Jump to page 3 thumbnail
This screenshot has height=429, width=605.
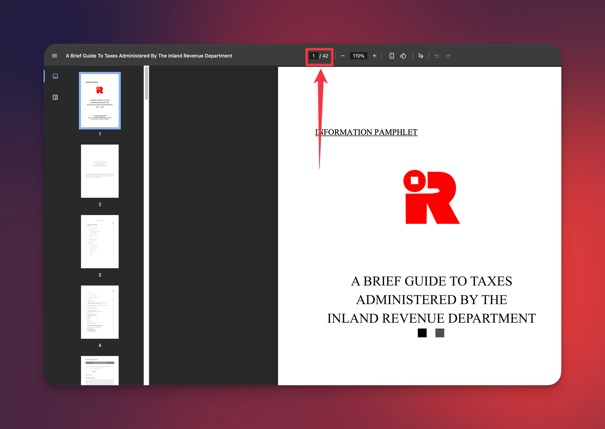pos(100,242)
